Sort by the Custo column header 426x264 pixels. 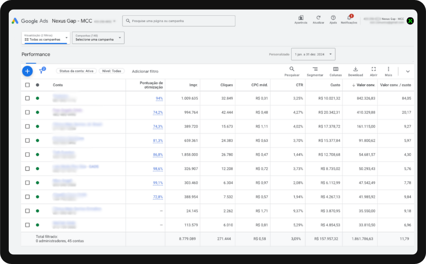pyautogui.click(x=335, y=85)
